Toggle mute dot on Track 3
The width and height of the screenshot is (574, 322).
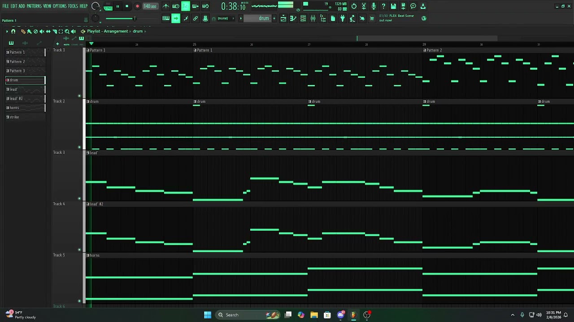(79, 198)
